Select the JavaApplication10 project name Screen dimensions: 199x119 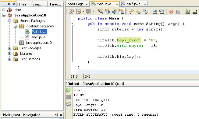click(x=30, y=15)
